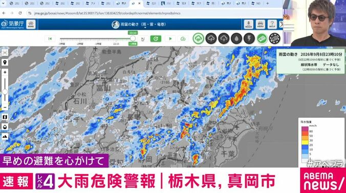Viewport: 346px width, 193px height.
Task: Open the HELP question mark icon
Action: point(272,24)
